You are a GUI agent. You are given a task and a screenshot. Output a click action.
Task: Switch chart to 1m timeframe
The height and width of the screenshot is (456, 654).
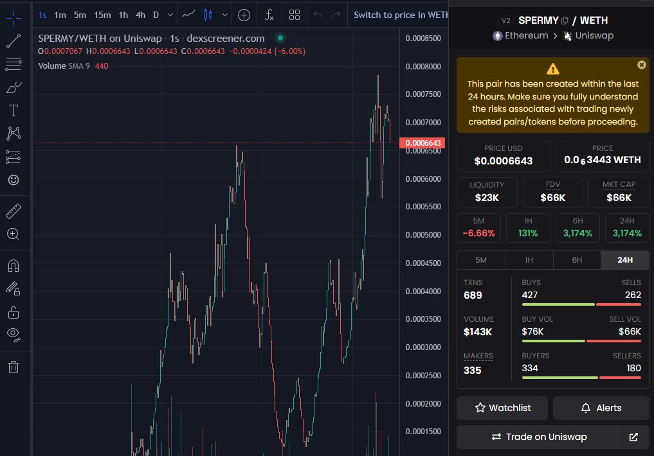[60, 15]
